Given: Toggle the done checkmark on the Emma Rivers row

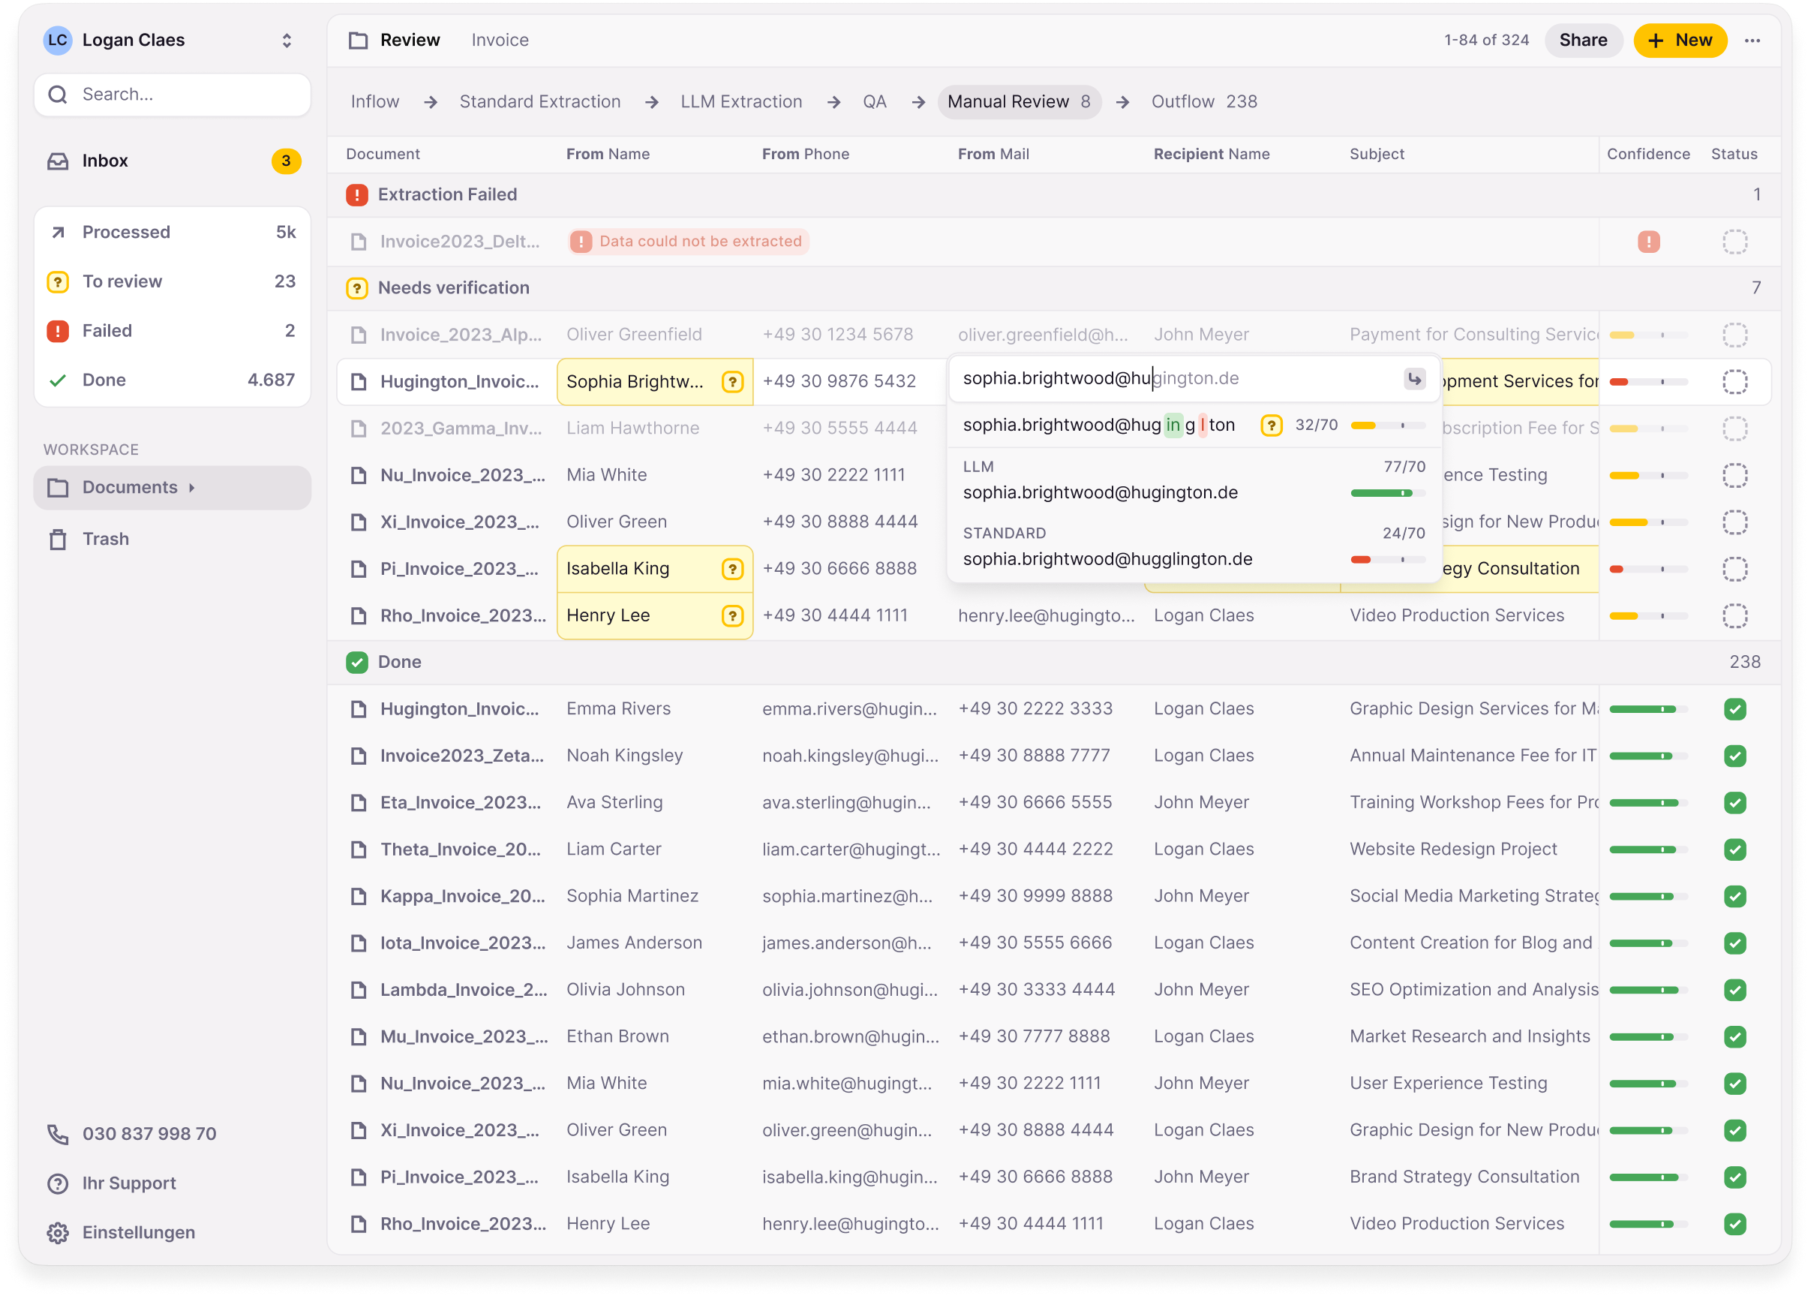Looking at the screenshot, I should coord(1736,709).
